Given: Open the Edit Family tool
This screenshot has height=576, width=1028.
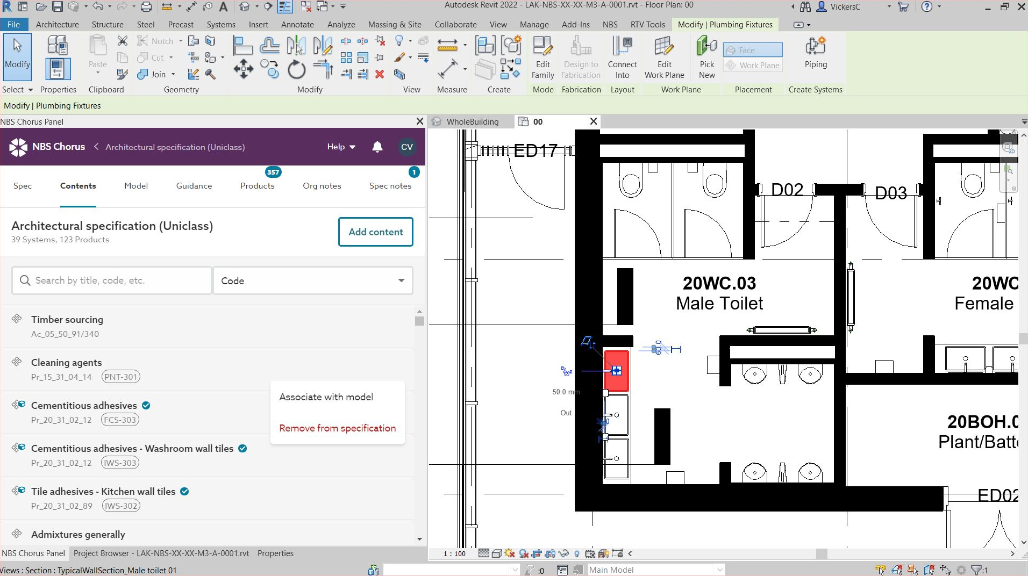Looking at the screenshot, I should click(542, 56).
